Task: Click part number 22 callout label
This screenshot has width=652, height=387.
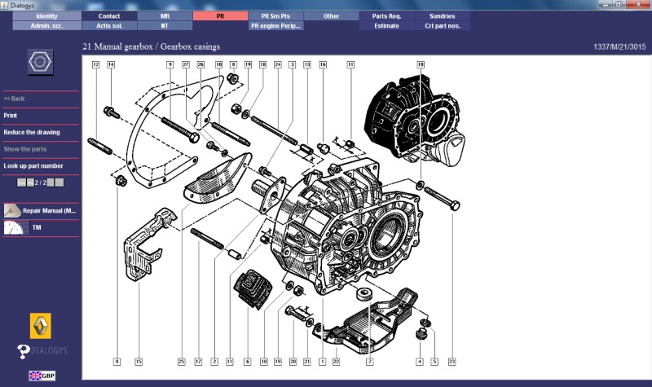Action: tap(336, 361)
